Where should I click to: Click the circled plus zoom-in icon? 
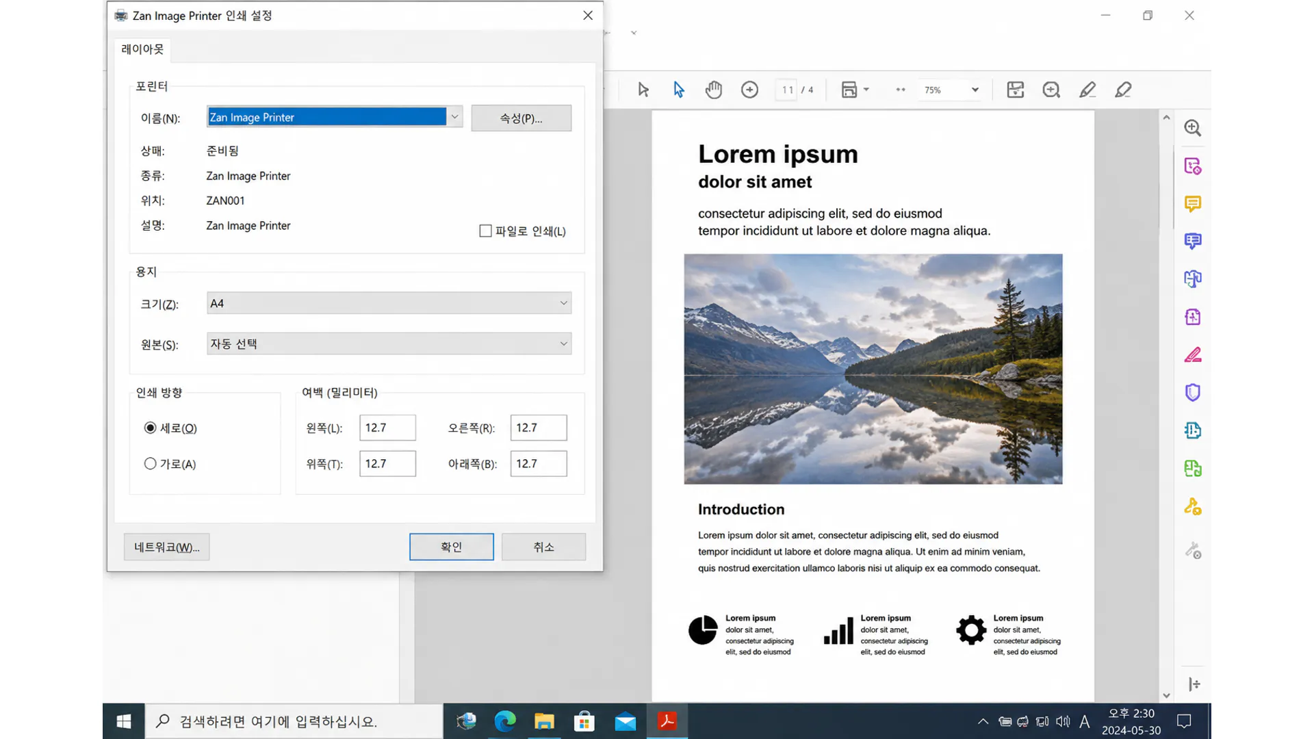click(x=749, y=90)
